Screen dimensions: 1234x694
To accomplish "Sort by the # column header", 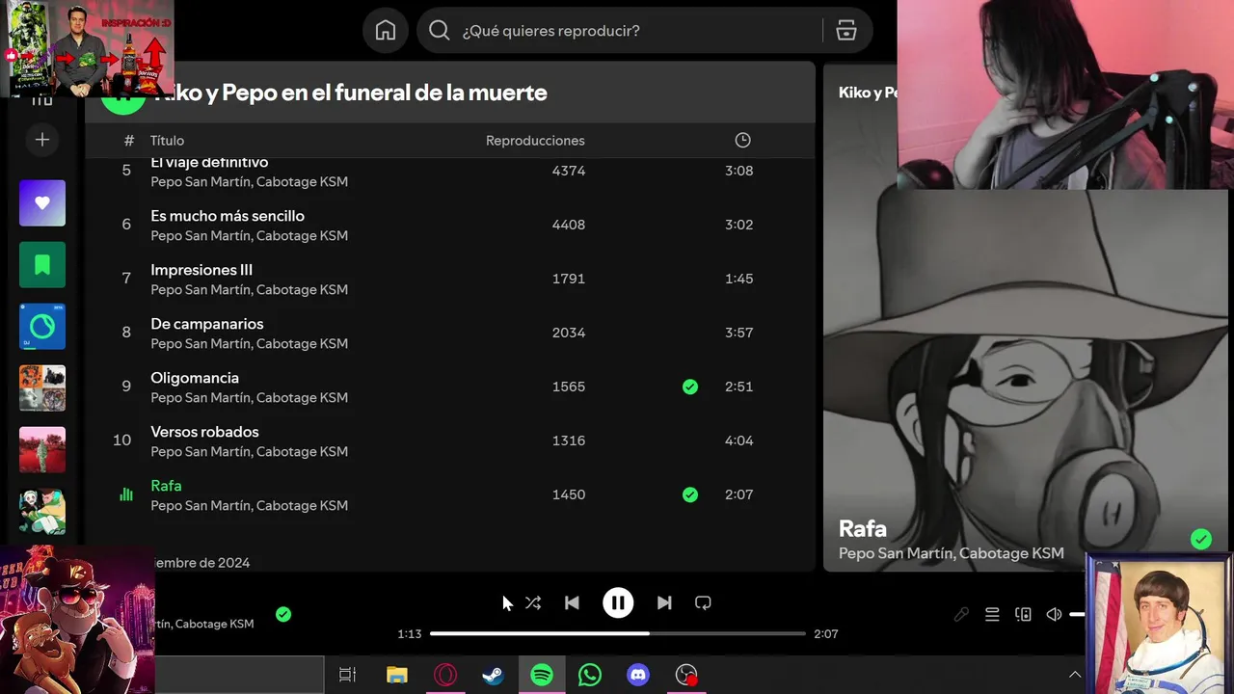I will point(129,141).
